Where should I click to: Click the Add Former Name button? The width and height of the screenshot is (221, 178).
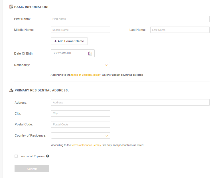pos(69,41)
